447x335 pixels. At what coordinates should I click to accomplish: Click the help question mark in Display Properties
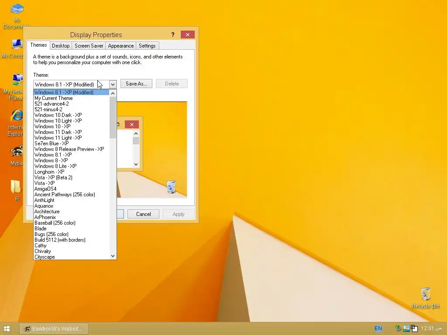(173, 34)
